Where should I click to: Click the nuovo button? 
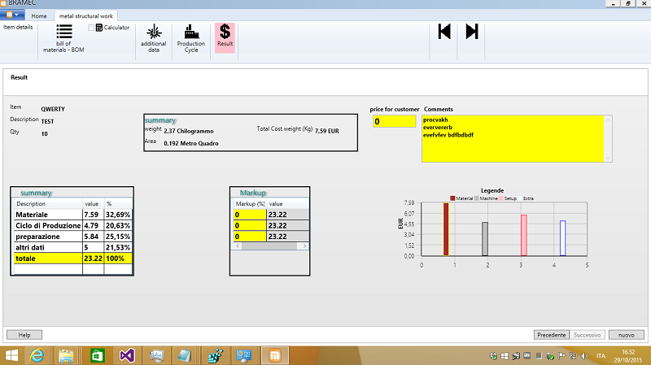tap(626, 335)
